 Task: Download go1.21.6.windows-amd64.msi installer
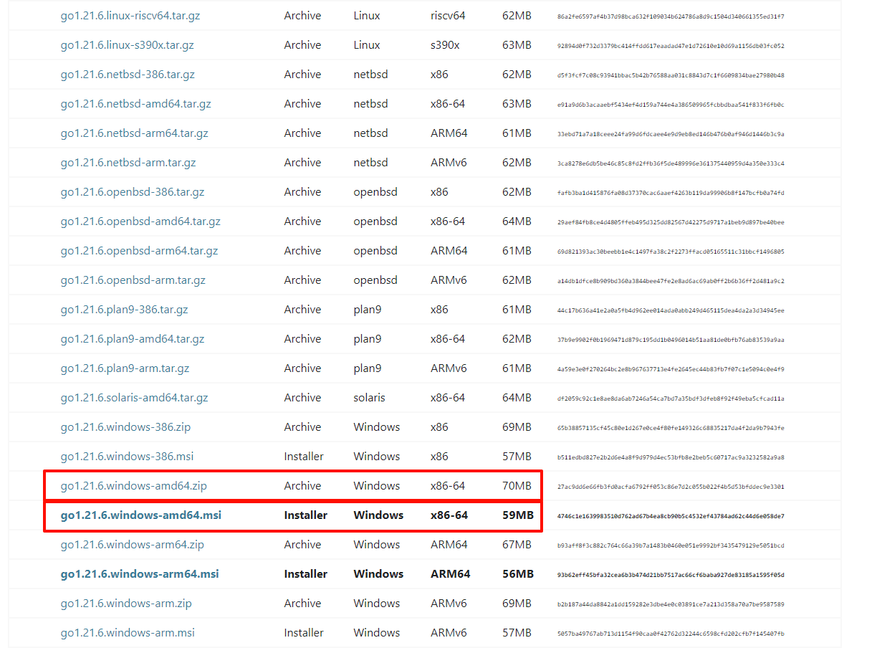(x=141, y=515)
